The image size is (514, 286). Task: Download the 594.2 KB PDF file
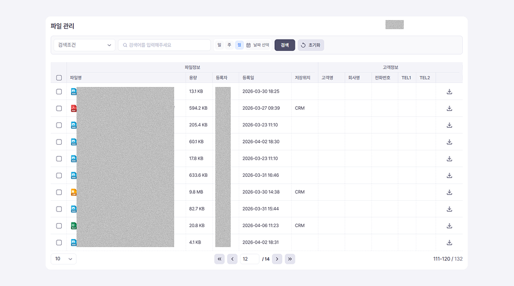tap(449, 108)
